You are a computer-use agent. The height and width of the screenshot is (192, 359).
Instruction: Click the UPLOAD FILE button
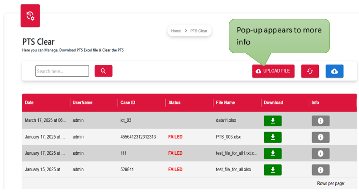click(273, 71)
